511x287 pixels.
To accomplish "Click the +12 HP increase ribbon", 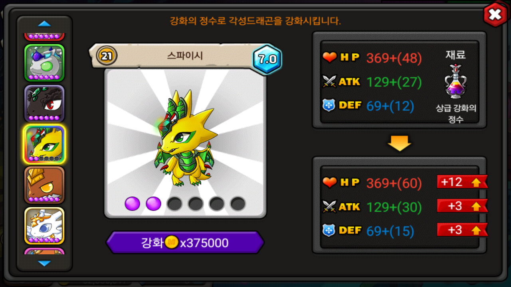I will click(x=462, y=182).
